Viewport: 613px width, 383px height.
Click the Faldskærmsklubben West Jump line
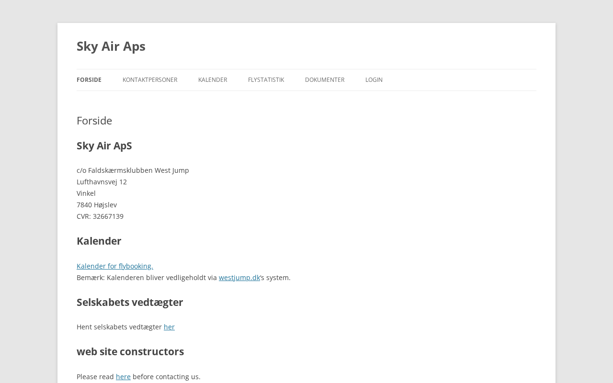click(133, 170)
